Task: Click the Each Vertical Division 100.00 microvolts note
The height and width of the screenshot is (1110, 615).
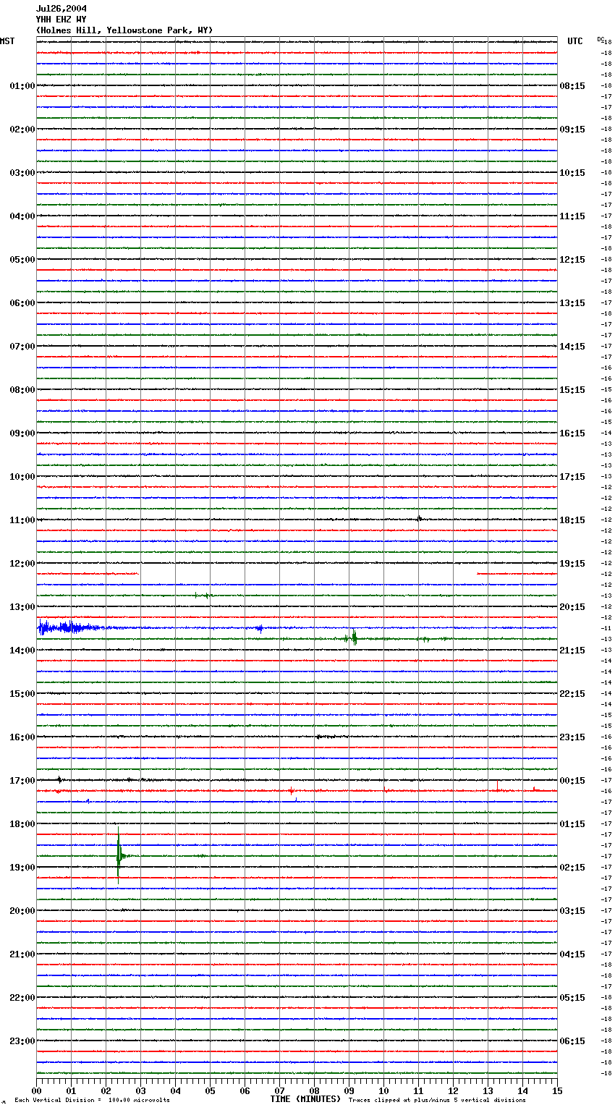Action: pos(92,1100)
